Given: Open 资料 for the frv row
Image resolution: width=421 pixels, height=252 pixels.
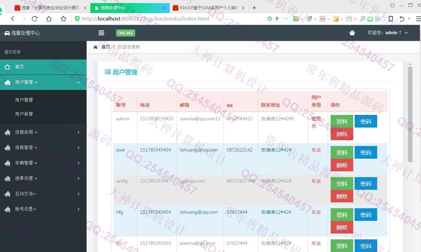Looking at the screenshot, I should (342, 246).
